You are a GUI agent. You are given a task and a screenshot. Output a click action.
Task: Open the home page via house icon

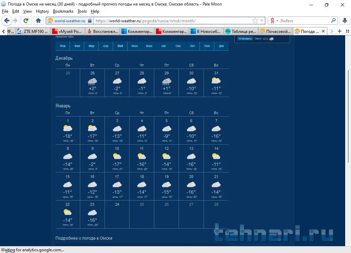point(38,21)
